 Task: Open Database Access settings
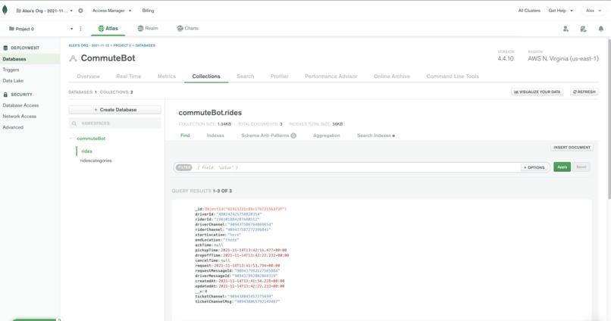[x=20, y=105]
